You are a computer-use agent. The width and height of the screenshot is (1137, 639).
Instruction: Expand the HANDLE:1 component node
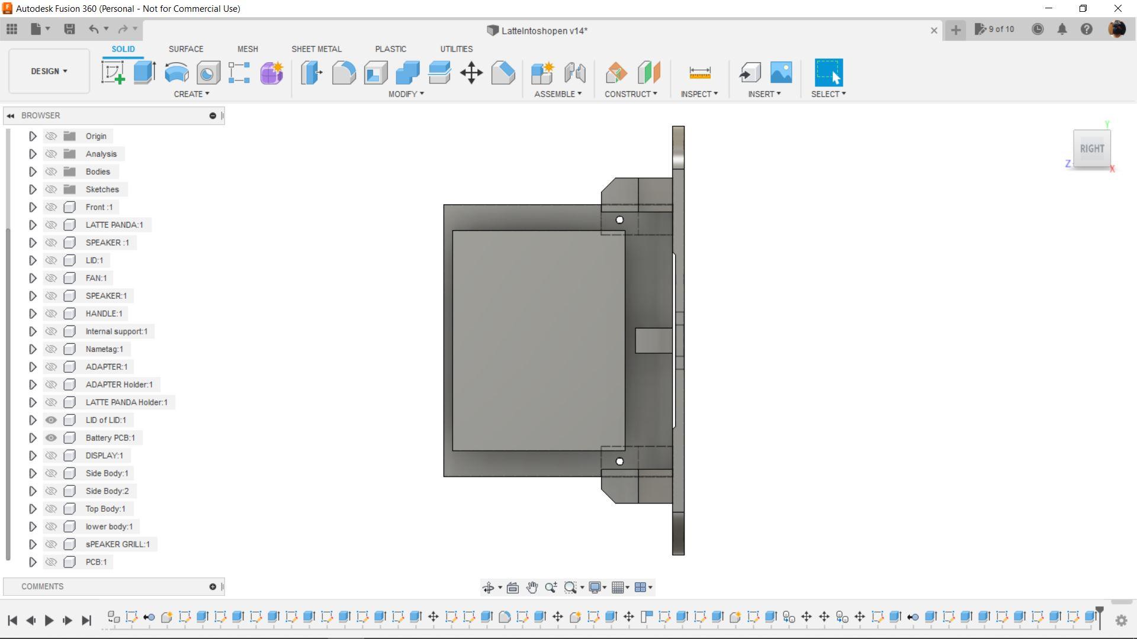coord(33,314)
